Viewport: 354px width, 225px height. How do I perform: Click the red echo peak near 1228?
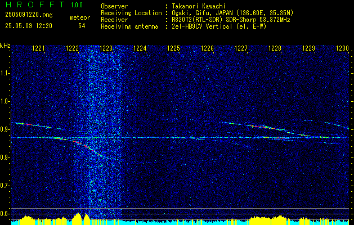point(281,138)
